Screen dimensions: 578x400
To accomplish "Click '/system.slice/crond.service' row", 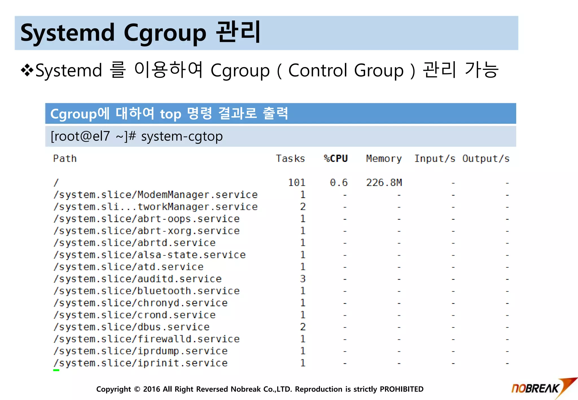I will click(281, 315).
